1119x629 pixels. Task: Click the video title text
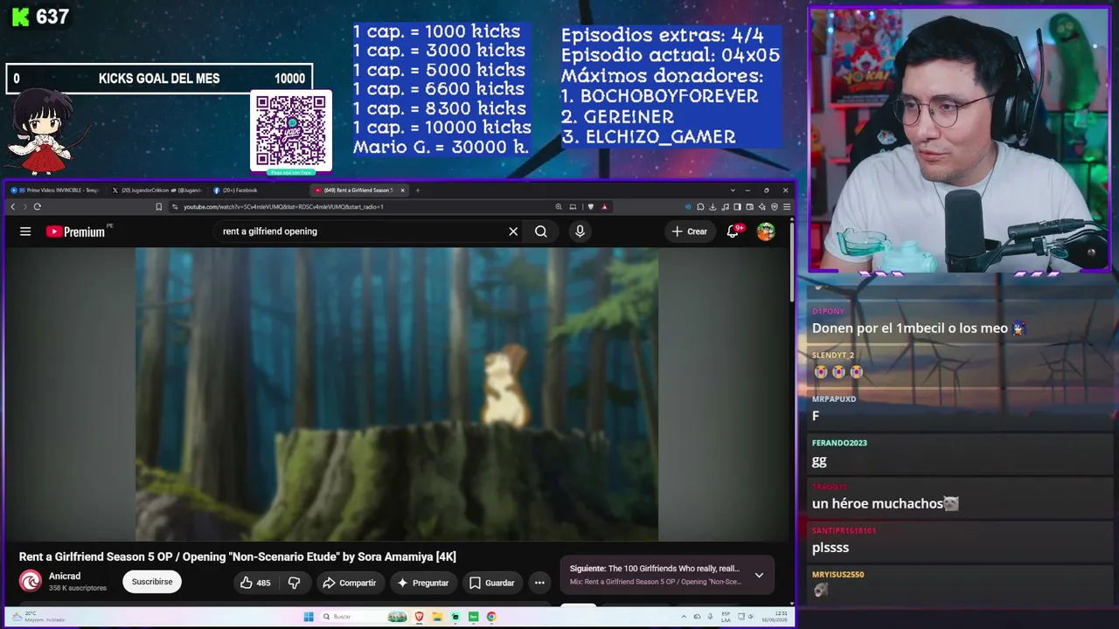[x=238, y=557]
